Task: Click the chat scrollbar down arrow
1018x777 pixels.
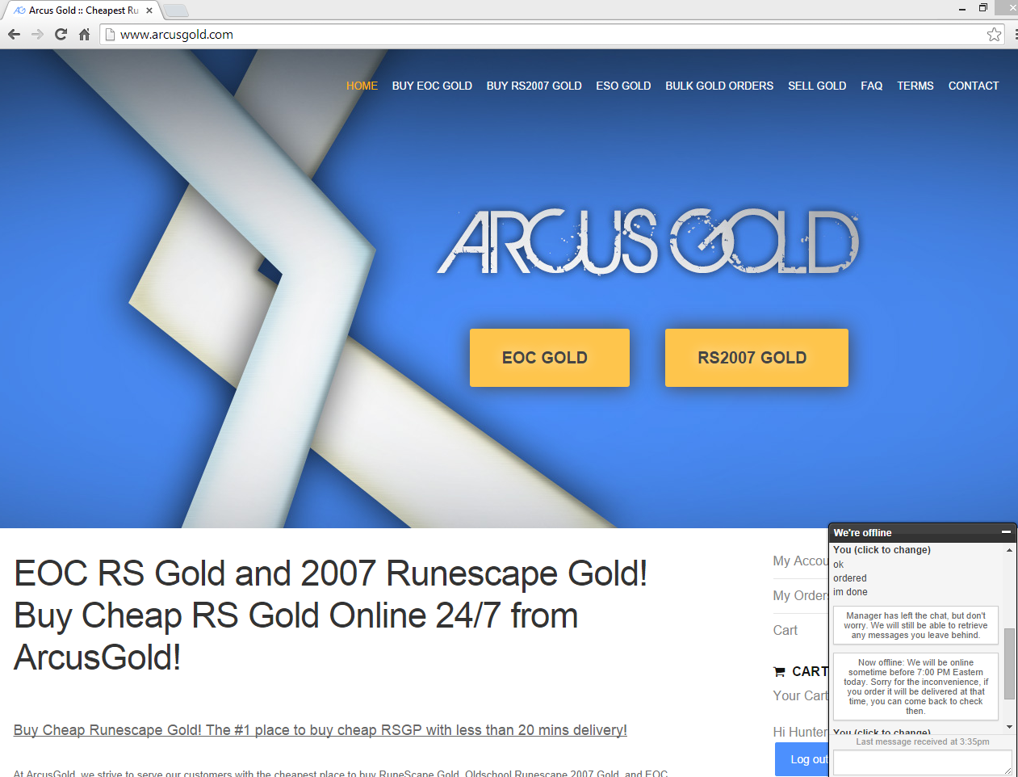Action: coord(1009,727)
